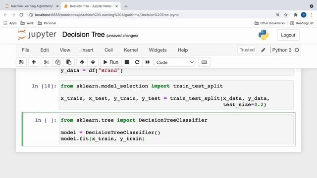Viewport: 317px width, 178px height.
Task: Click the In [10] train_test_split cell
Action: (x=176, y=95)
